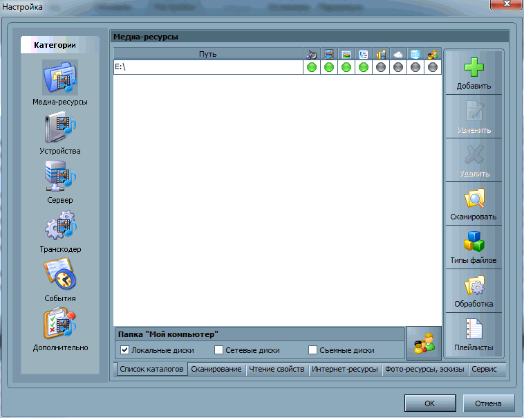Open the Устройства category
The image size is (524, 418).
click(60, 133)
